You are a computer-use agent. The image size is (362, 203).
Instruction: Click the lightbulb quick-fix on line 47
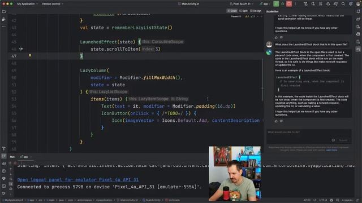coord(30,56)
